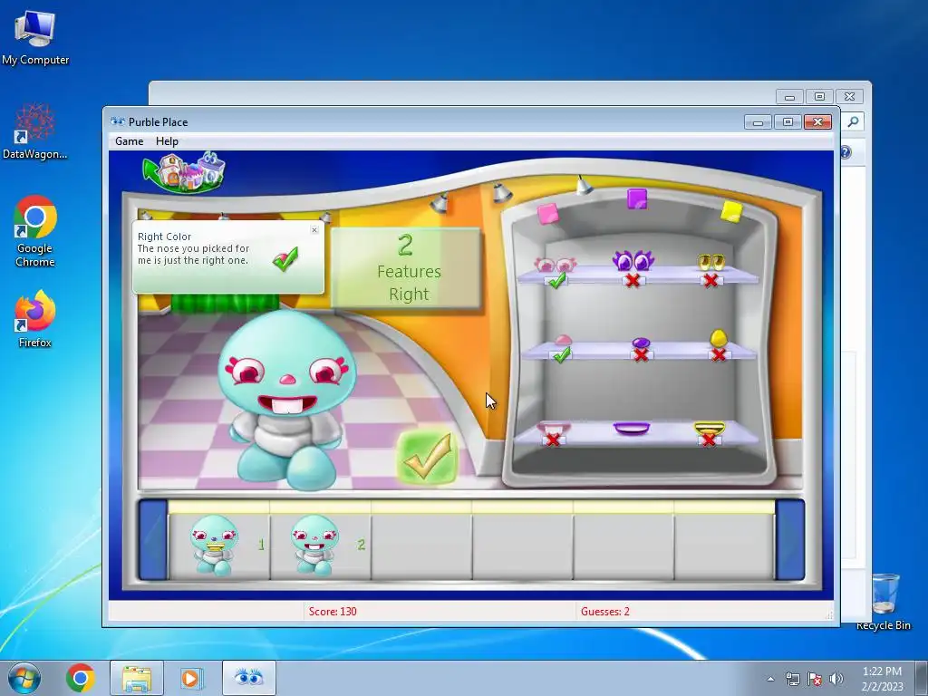Open Google Chrome desktop shortcut
Viewport: 928px width, 696px height.
35,231
